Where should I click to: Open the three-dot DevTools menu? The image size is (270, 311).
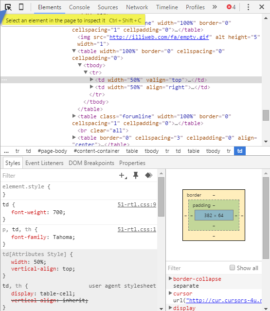click(x=248, y=7)
